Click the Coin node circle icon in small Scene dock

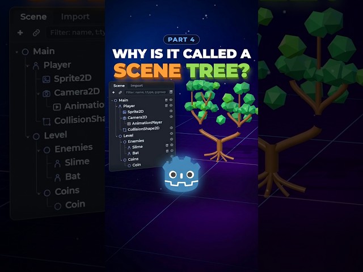pos(129,165)
